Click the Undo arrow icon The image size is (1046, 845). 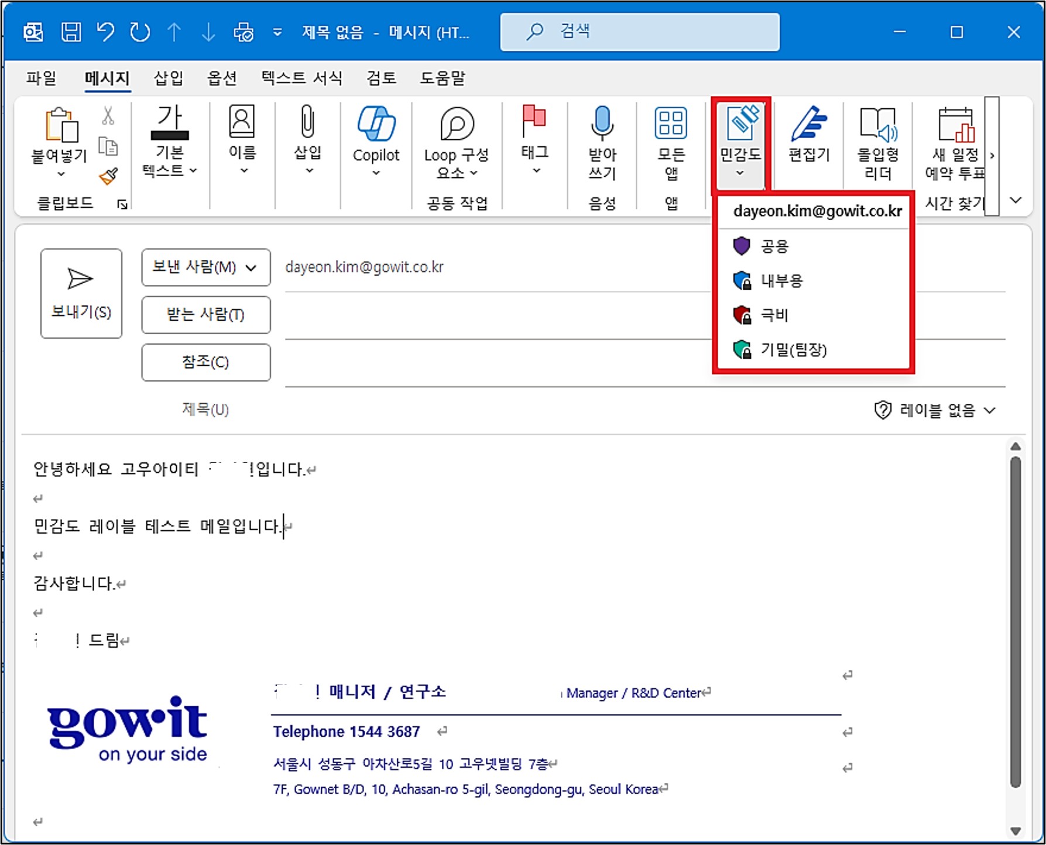(106, 32)
